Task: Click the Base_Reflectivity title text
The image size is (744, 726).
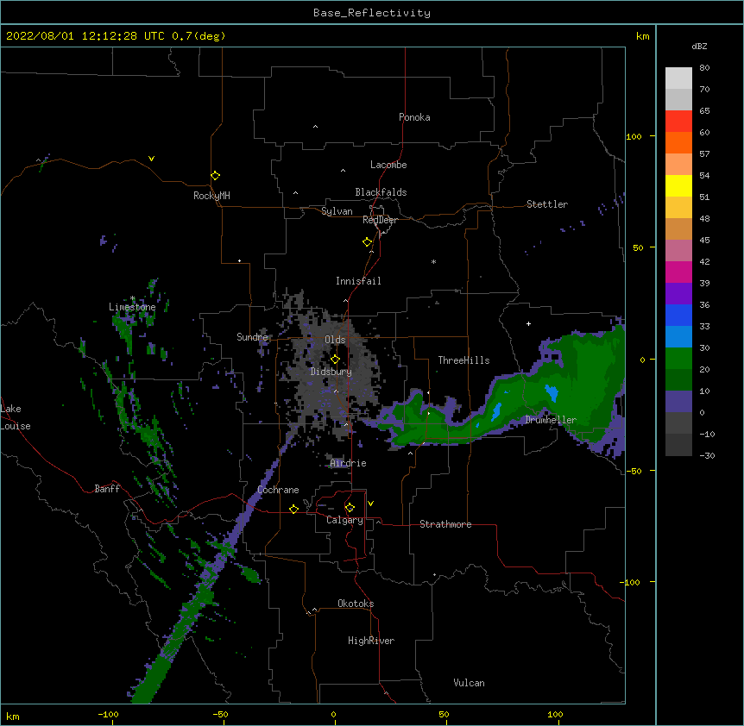Action: click(372, 13)
